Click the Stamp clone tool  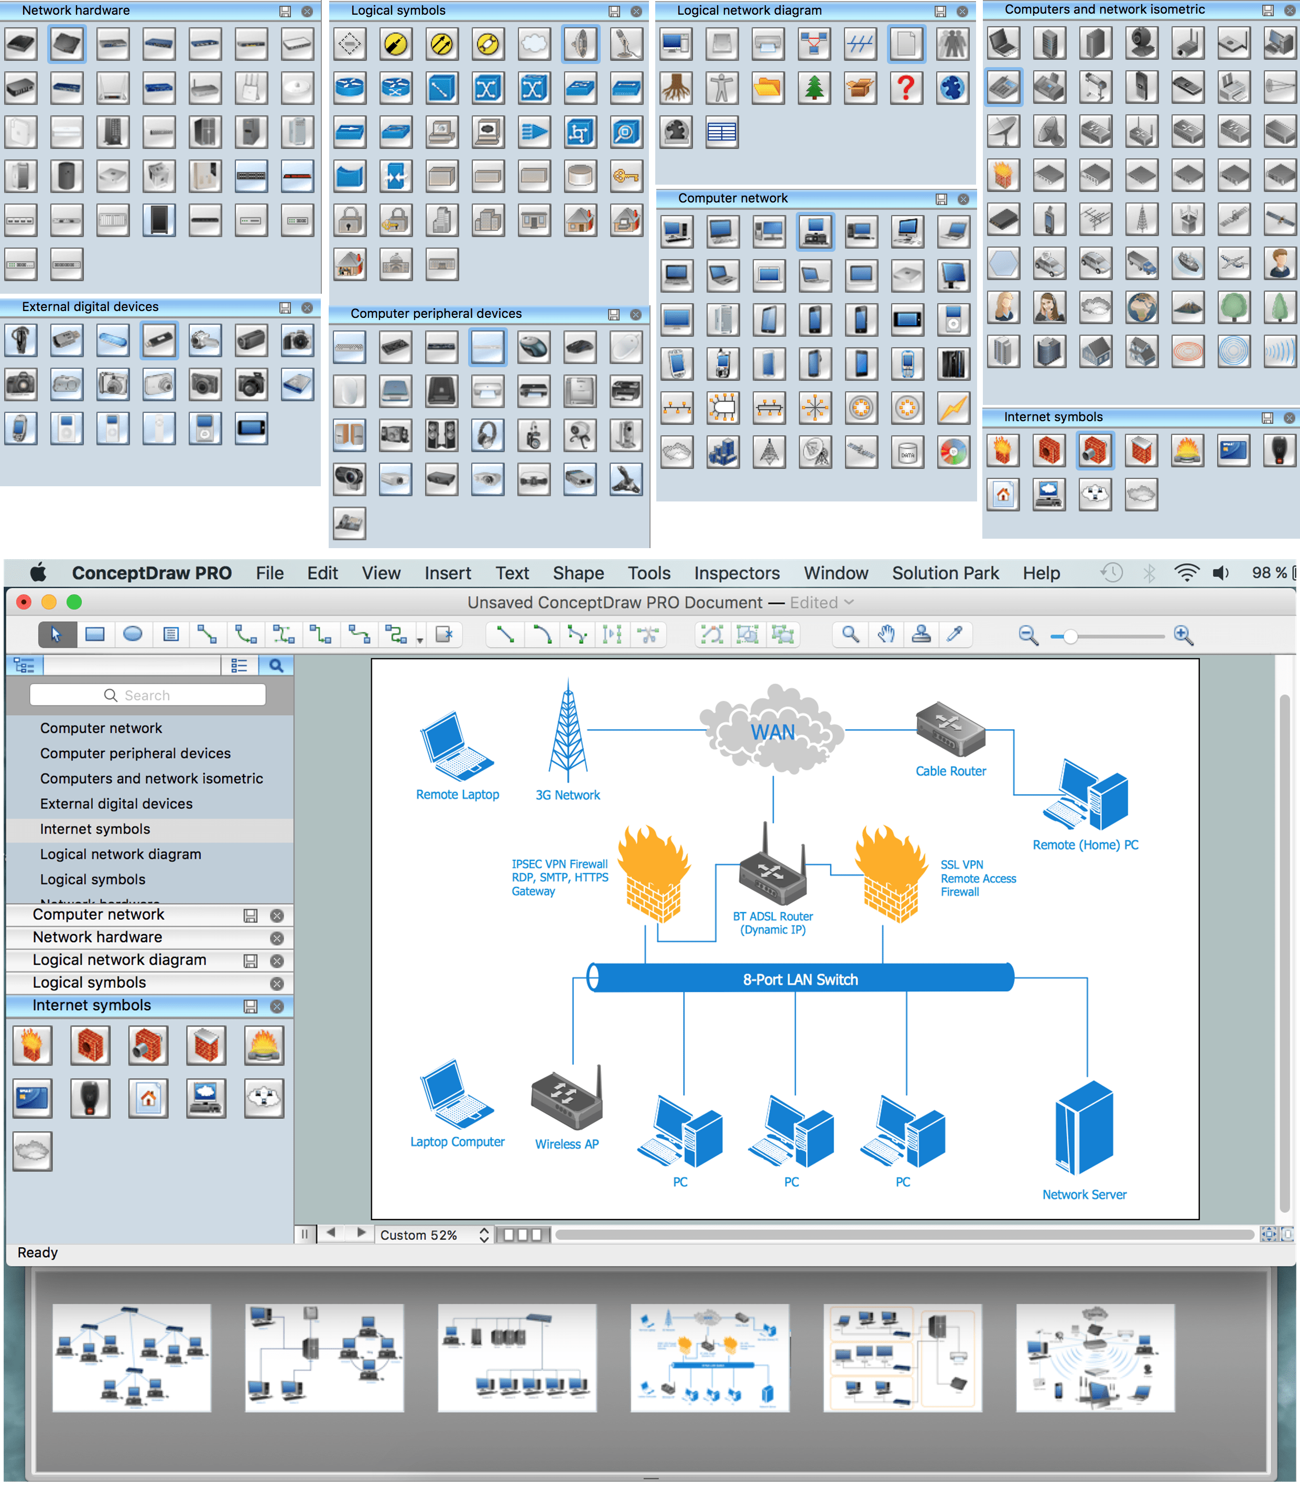click(x=920, y=635)
